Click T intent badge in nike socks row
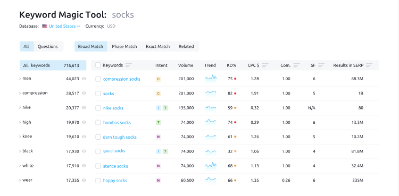The image size is (399, 196). coord(165,108)
